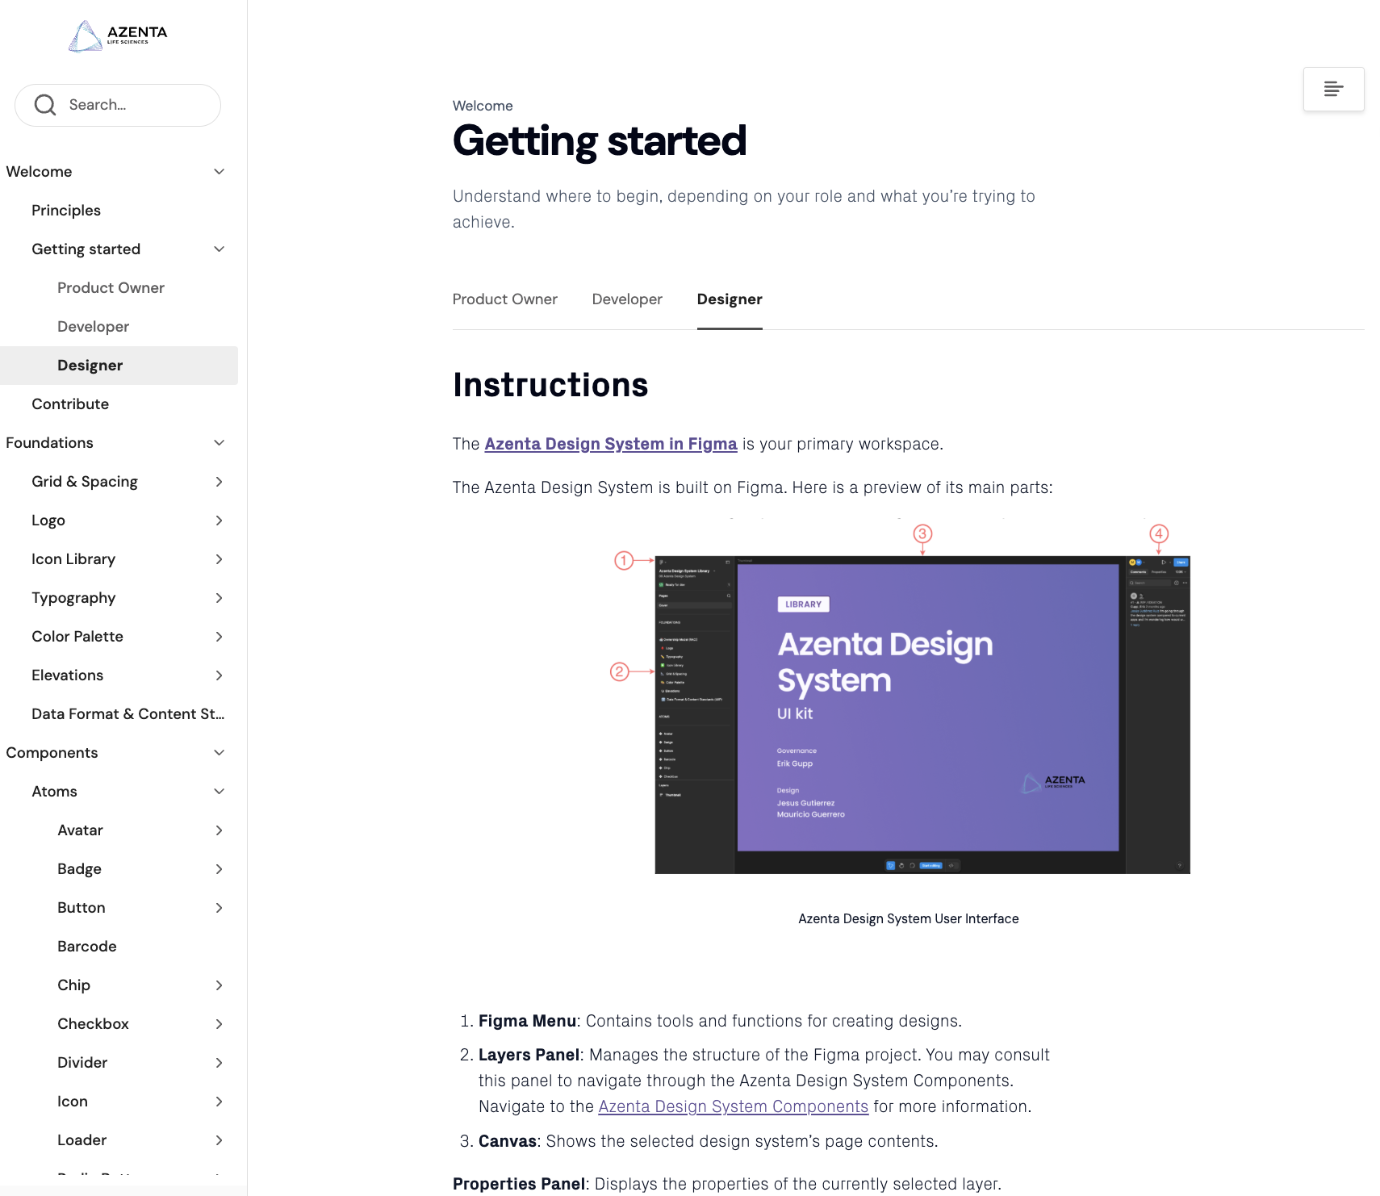
Task: Expand the Logo chevron
Action: click(x=219, y=521)
